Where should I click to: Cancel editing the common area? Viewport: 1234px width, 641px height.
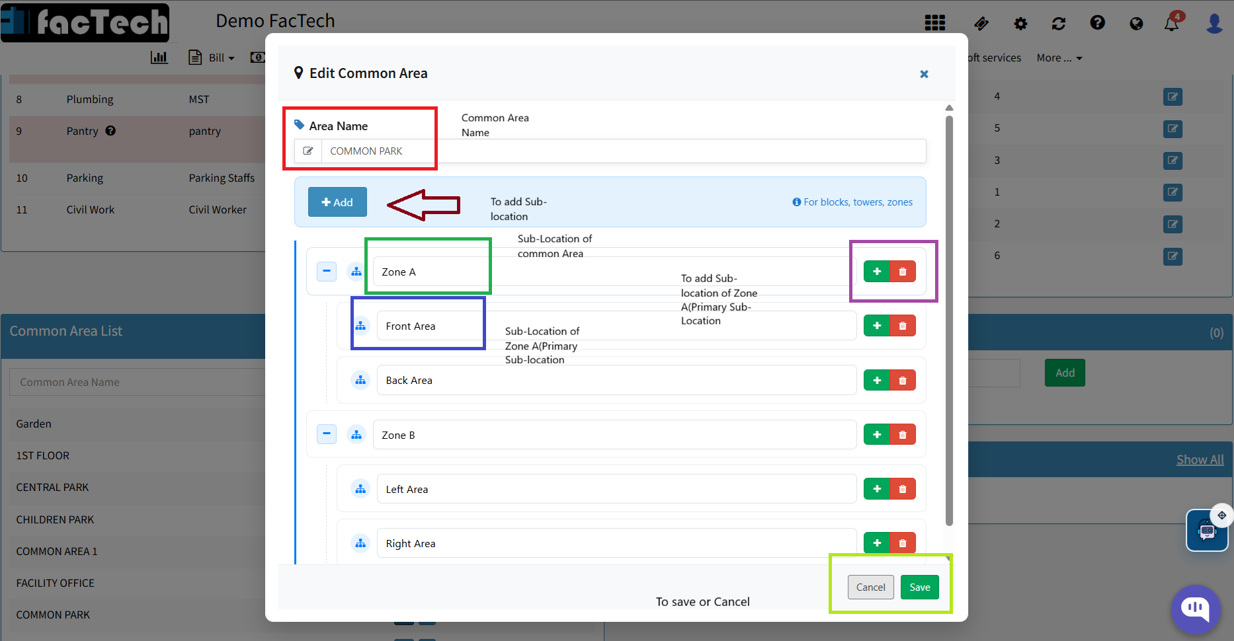coord(870,587)
